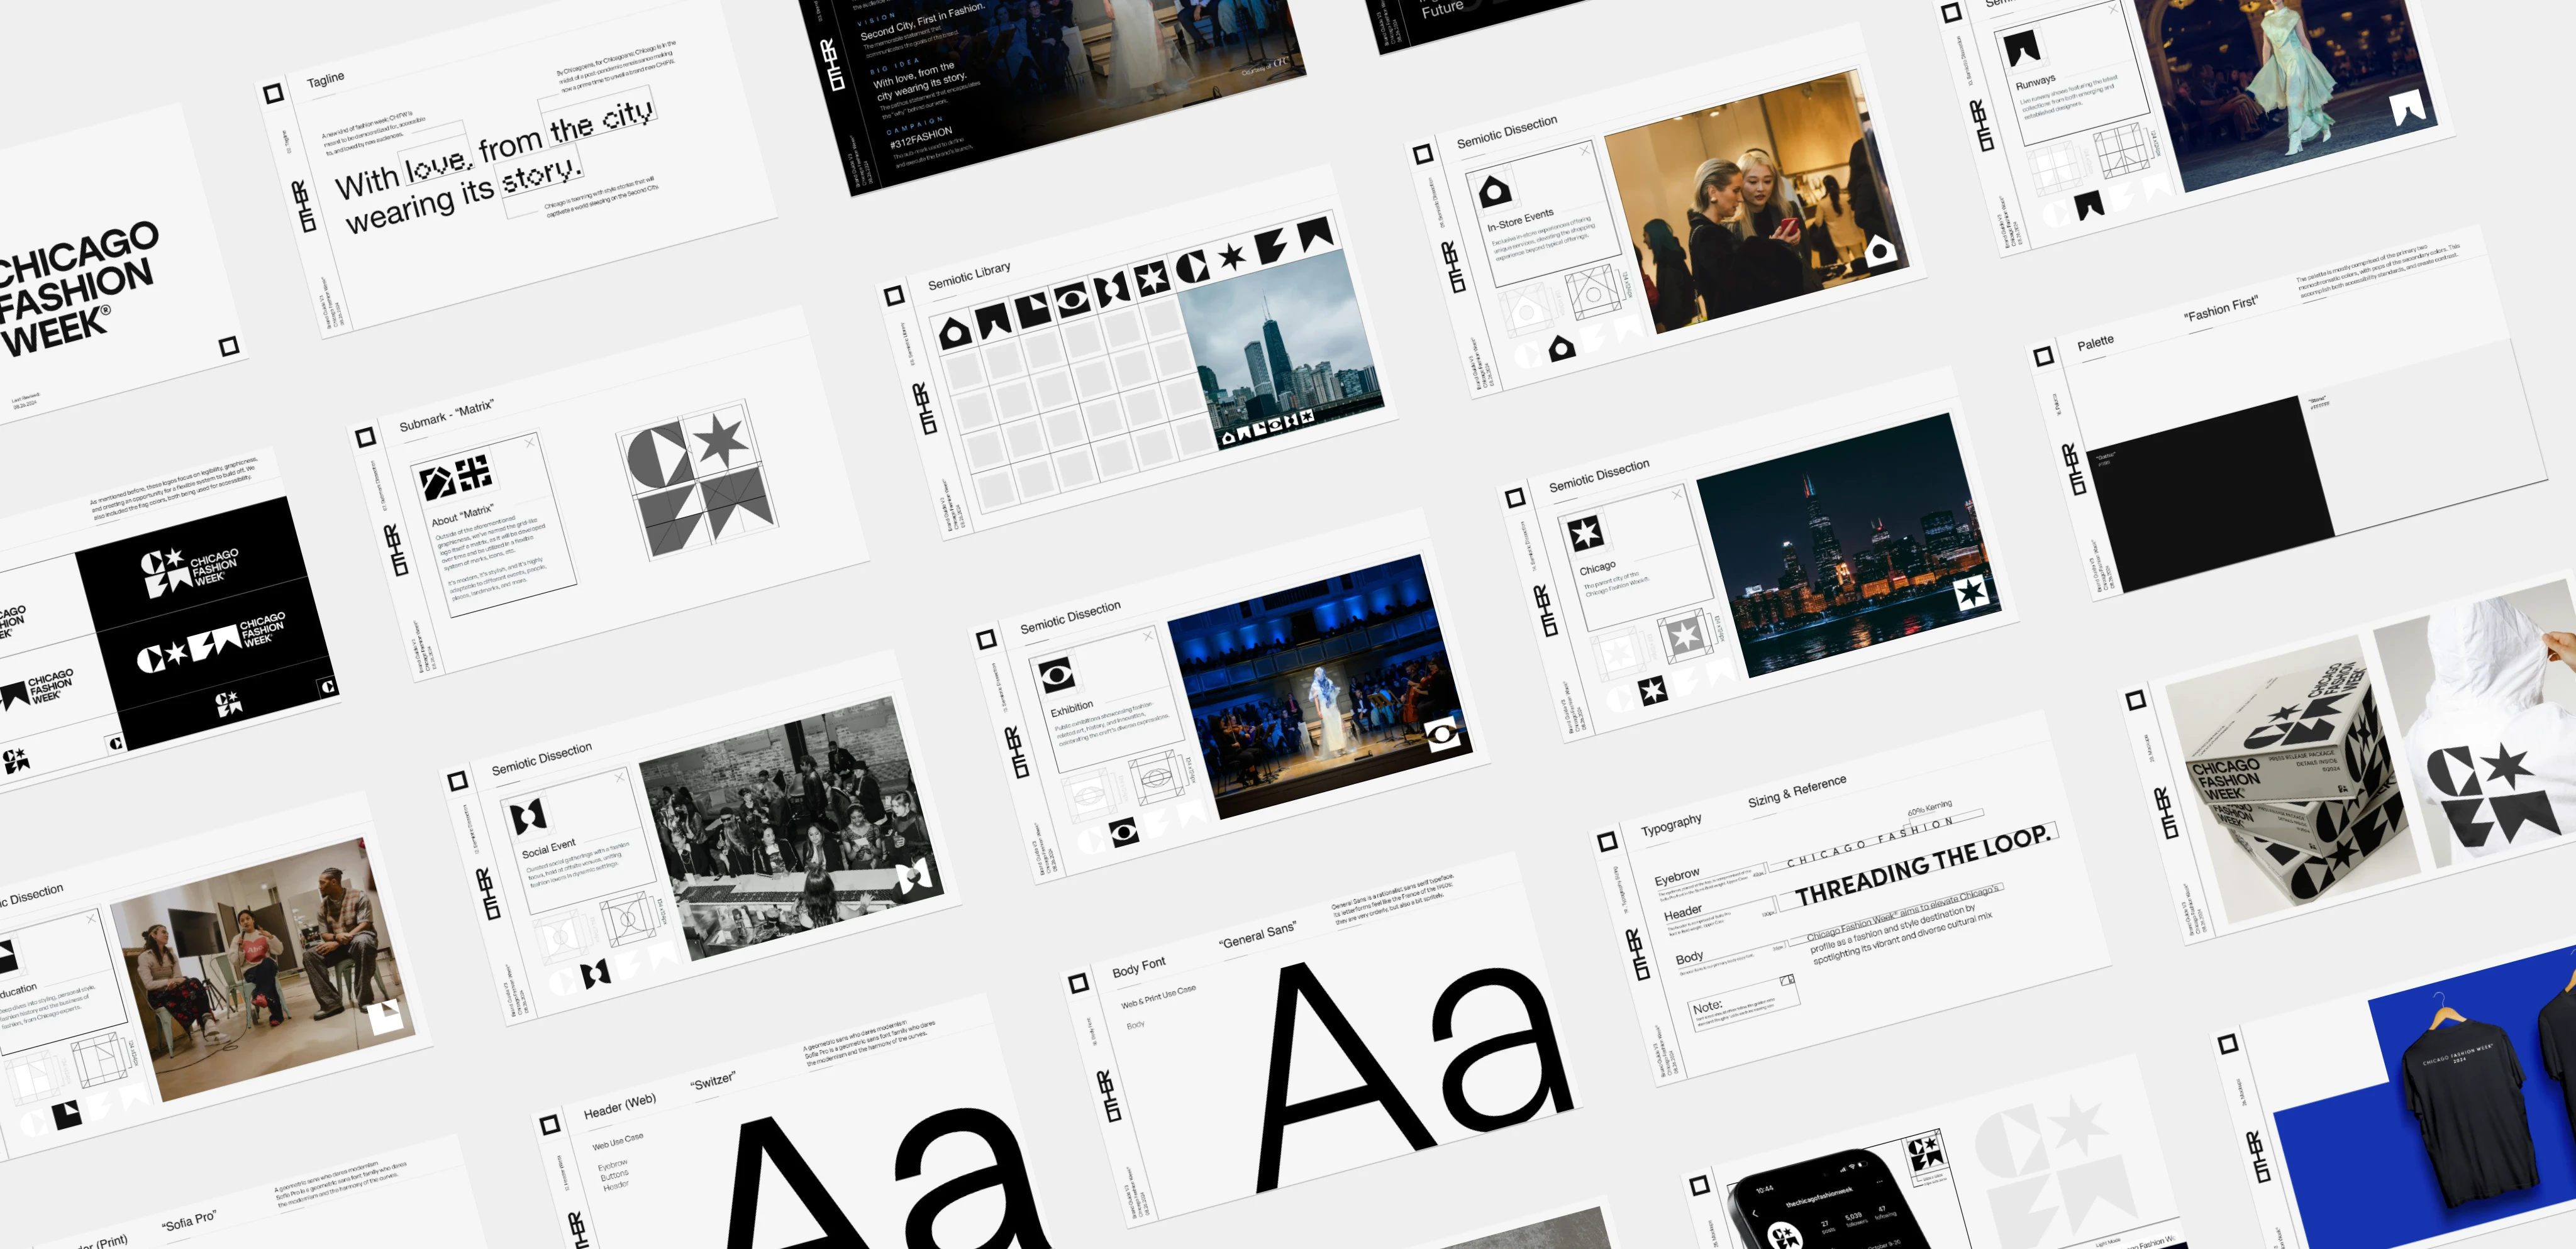Click the Runways icon on its card

coord(2022,47)
